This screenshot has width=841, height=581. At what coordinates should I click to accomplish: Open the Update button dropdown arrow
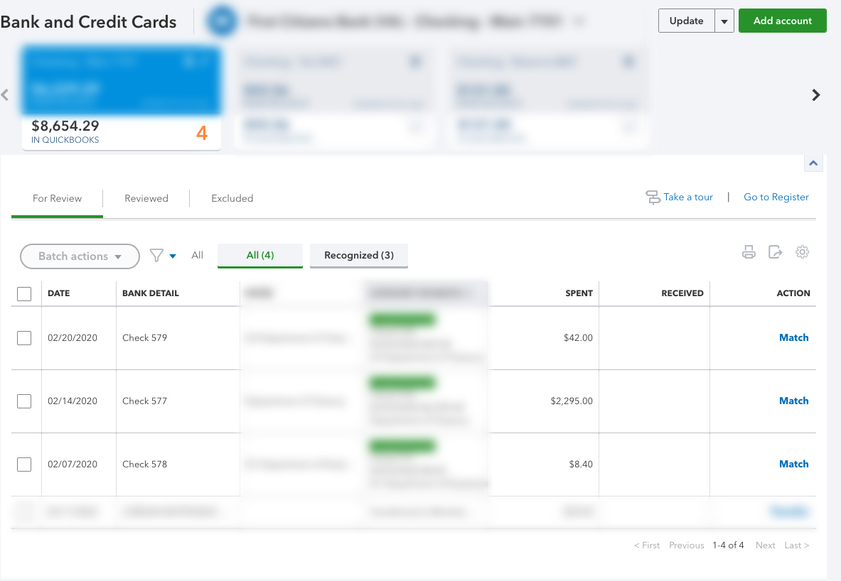point(723,21)
